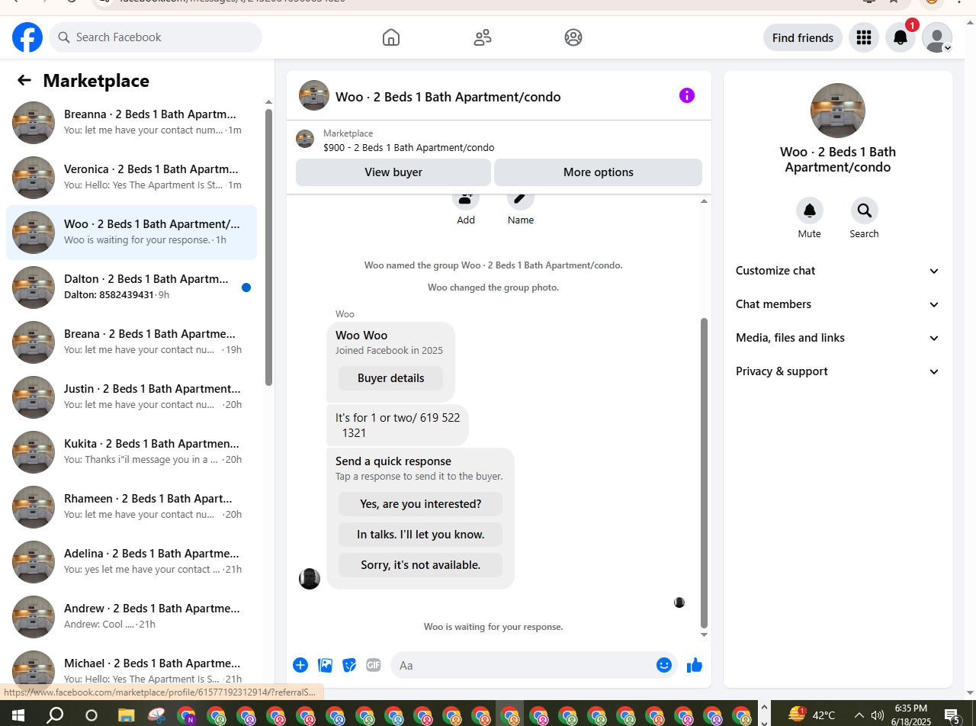Open Breana's conversation from 19h ago
976x726 pixels.
point(132,342)
